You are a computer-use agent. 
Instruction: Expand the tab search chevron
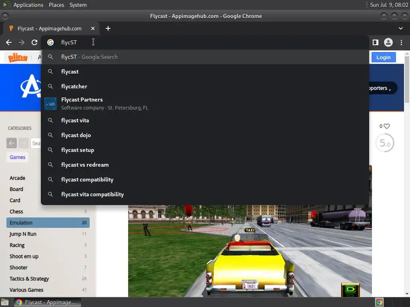[400, 28]
